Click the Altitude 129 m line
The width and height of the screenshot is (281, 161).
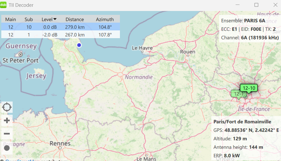[230, 139]
